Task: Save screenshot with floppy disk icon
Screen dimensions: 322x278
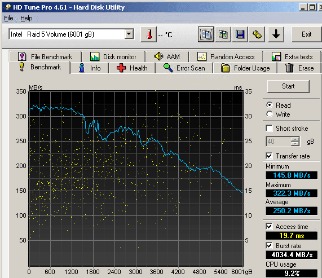Action: 240,34
